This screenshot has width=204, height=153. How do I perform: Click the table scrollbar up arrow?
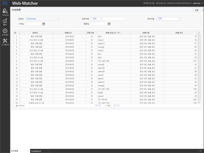pyautogui.click(x=199, y=33)
